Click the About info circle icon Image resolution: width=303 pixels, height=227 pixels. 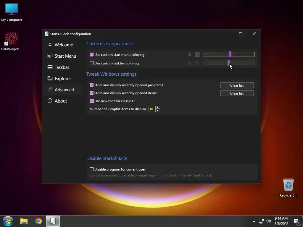coord(50,101)
